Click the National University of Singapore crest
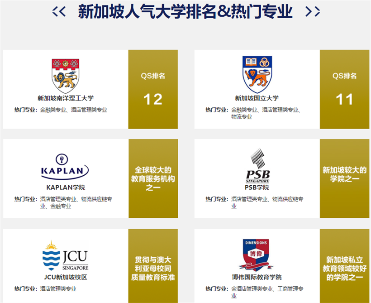 coord(257,75)
